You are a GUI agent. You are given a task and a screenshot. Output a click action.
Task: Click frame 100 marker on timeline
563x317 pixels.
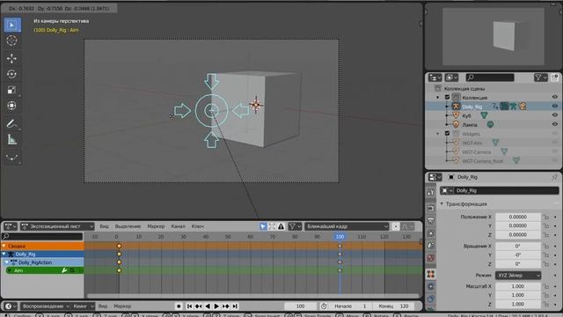coord(340,237)
